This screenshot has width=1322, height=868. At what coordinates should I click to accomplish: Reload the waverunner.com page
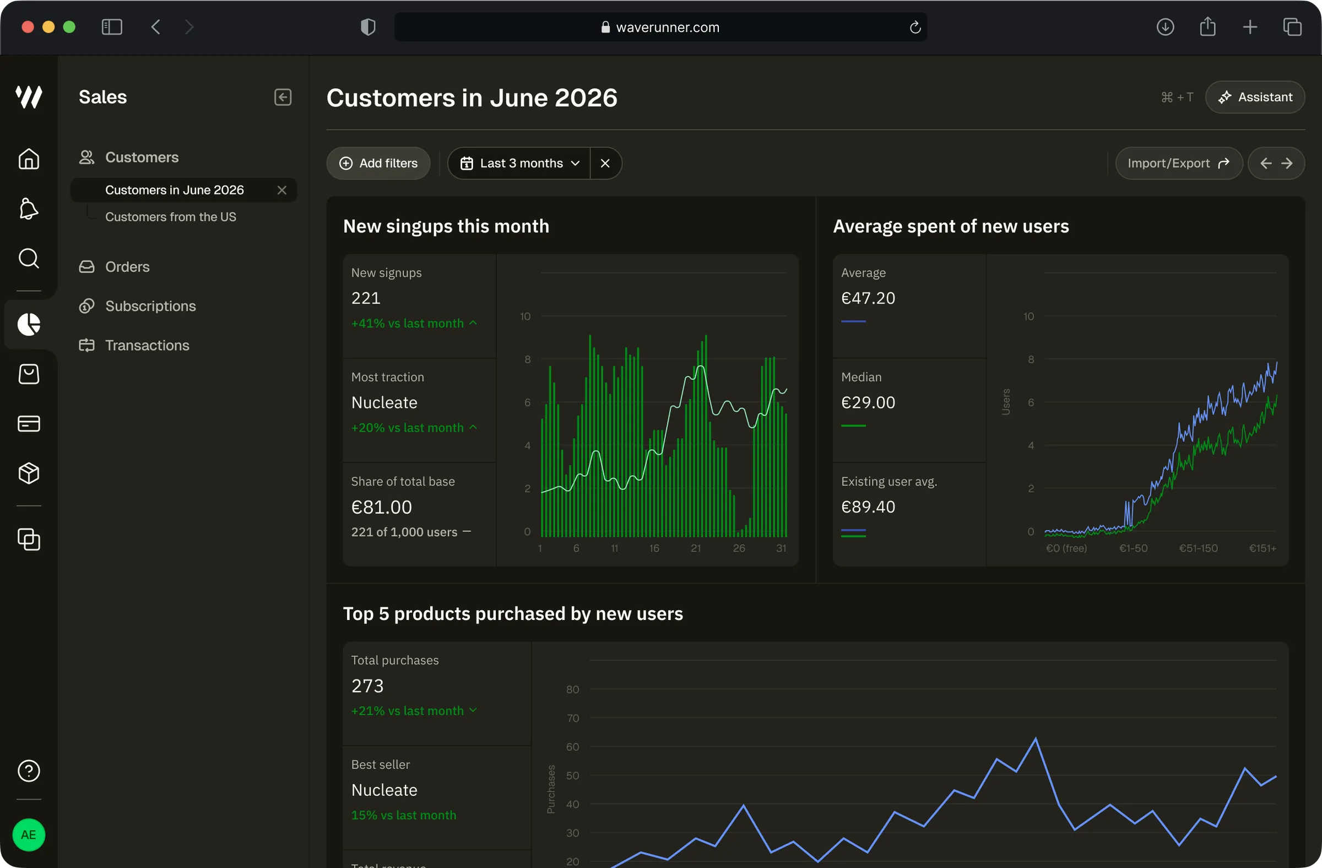(915, 27)
